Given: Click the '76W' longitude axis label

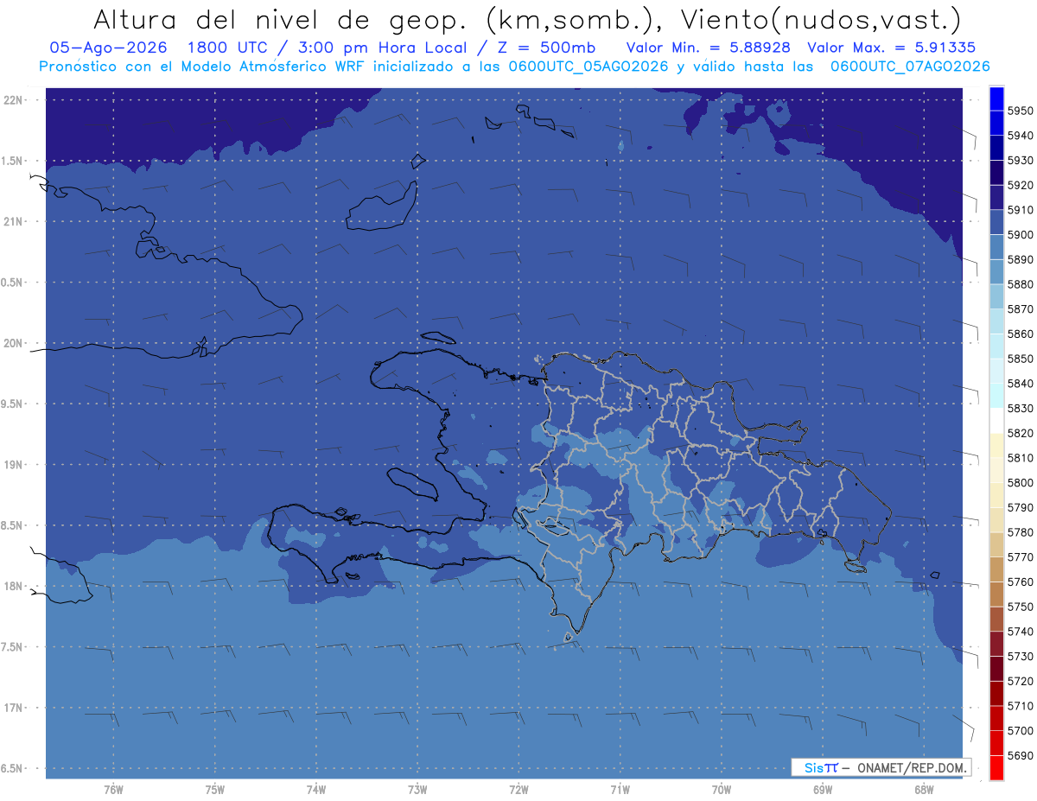Looking at the screenshot, I should pyautogui.click(x=113, y=789).
